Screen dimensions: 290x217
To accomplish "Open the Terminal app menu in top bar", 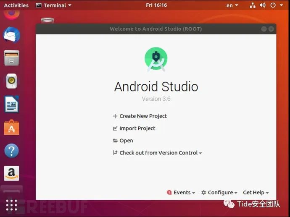I will [x=54, y=5].
